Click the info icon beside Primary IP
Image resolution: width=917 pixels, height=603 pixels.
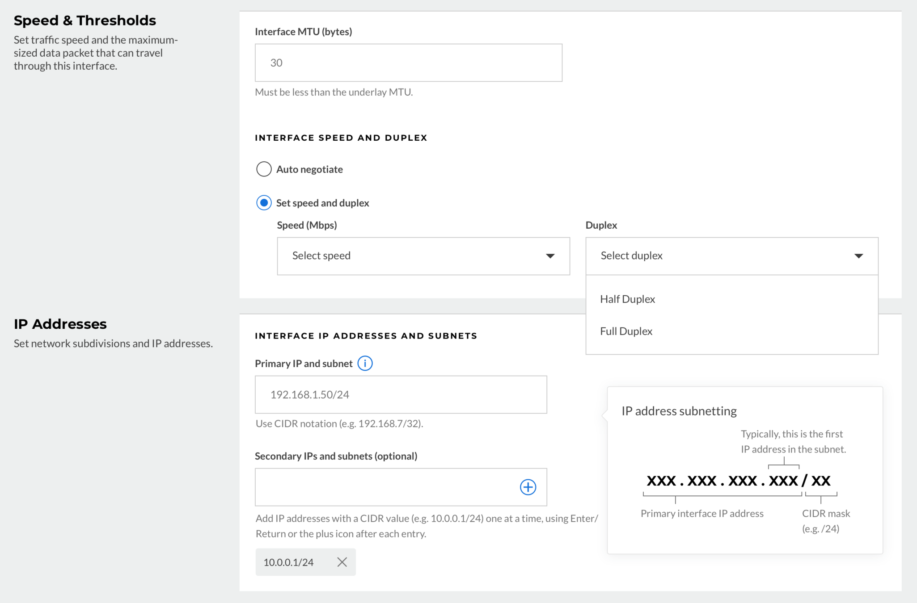click(x=365, y=364)
